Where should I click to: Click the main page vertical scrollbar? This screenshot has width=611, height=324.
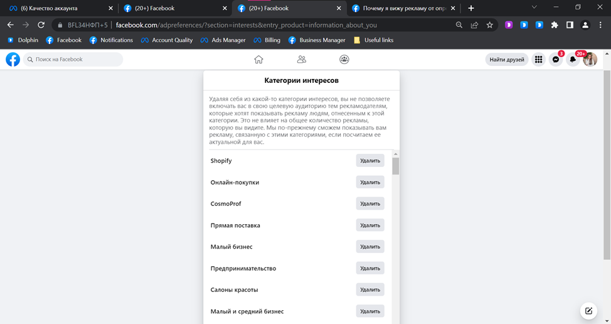(x=607, y=165)
